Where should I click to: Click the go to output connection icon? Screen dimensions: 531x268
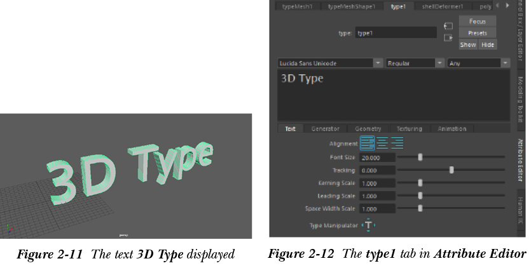448,37
